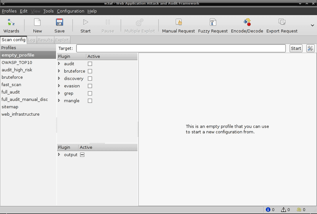
Task: Enable the evasion plugins checkbox
Action: [90, 86]
